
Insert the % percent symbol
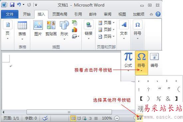click(159, 99)
